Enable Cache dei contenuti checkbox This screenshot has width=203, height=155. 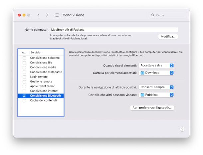pos(24,101)
